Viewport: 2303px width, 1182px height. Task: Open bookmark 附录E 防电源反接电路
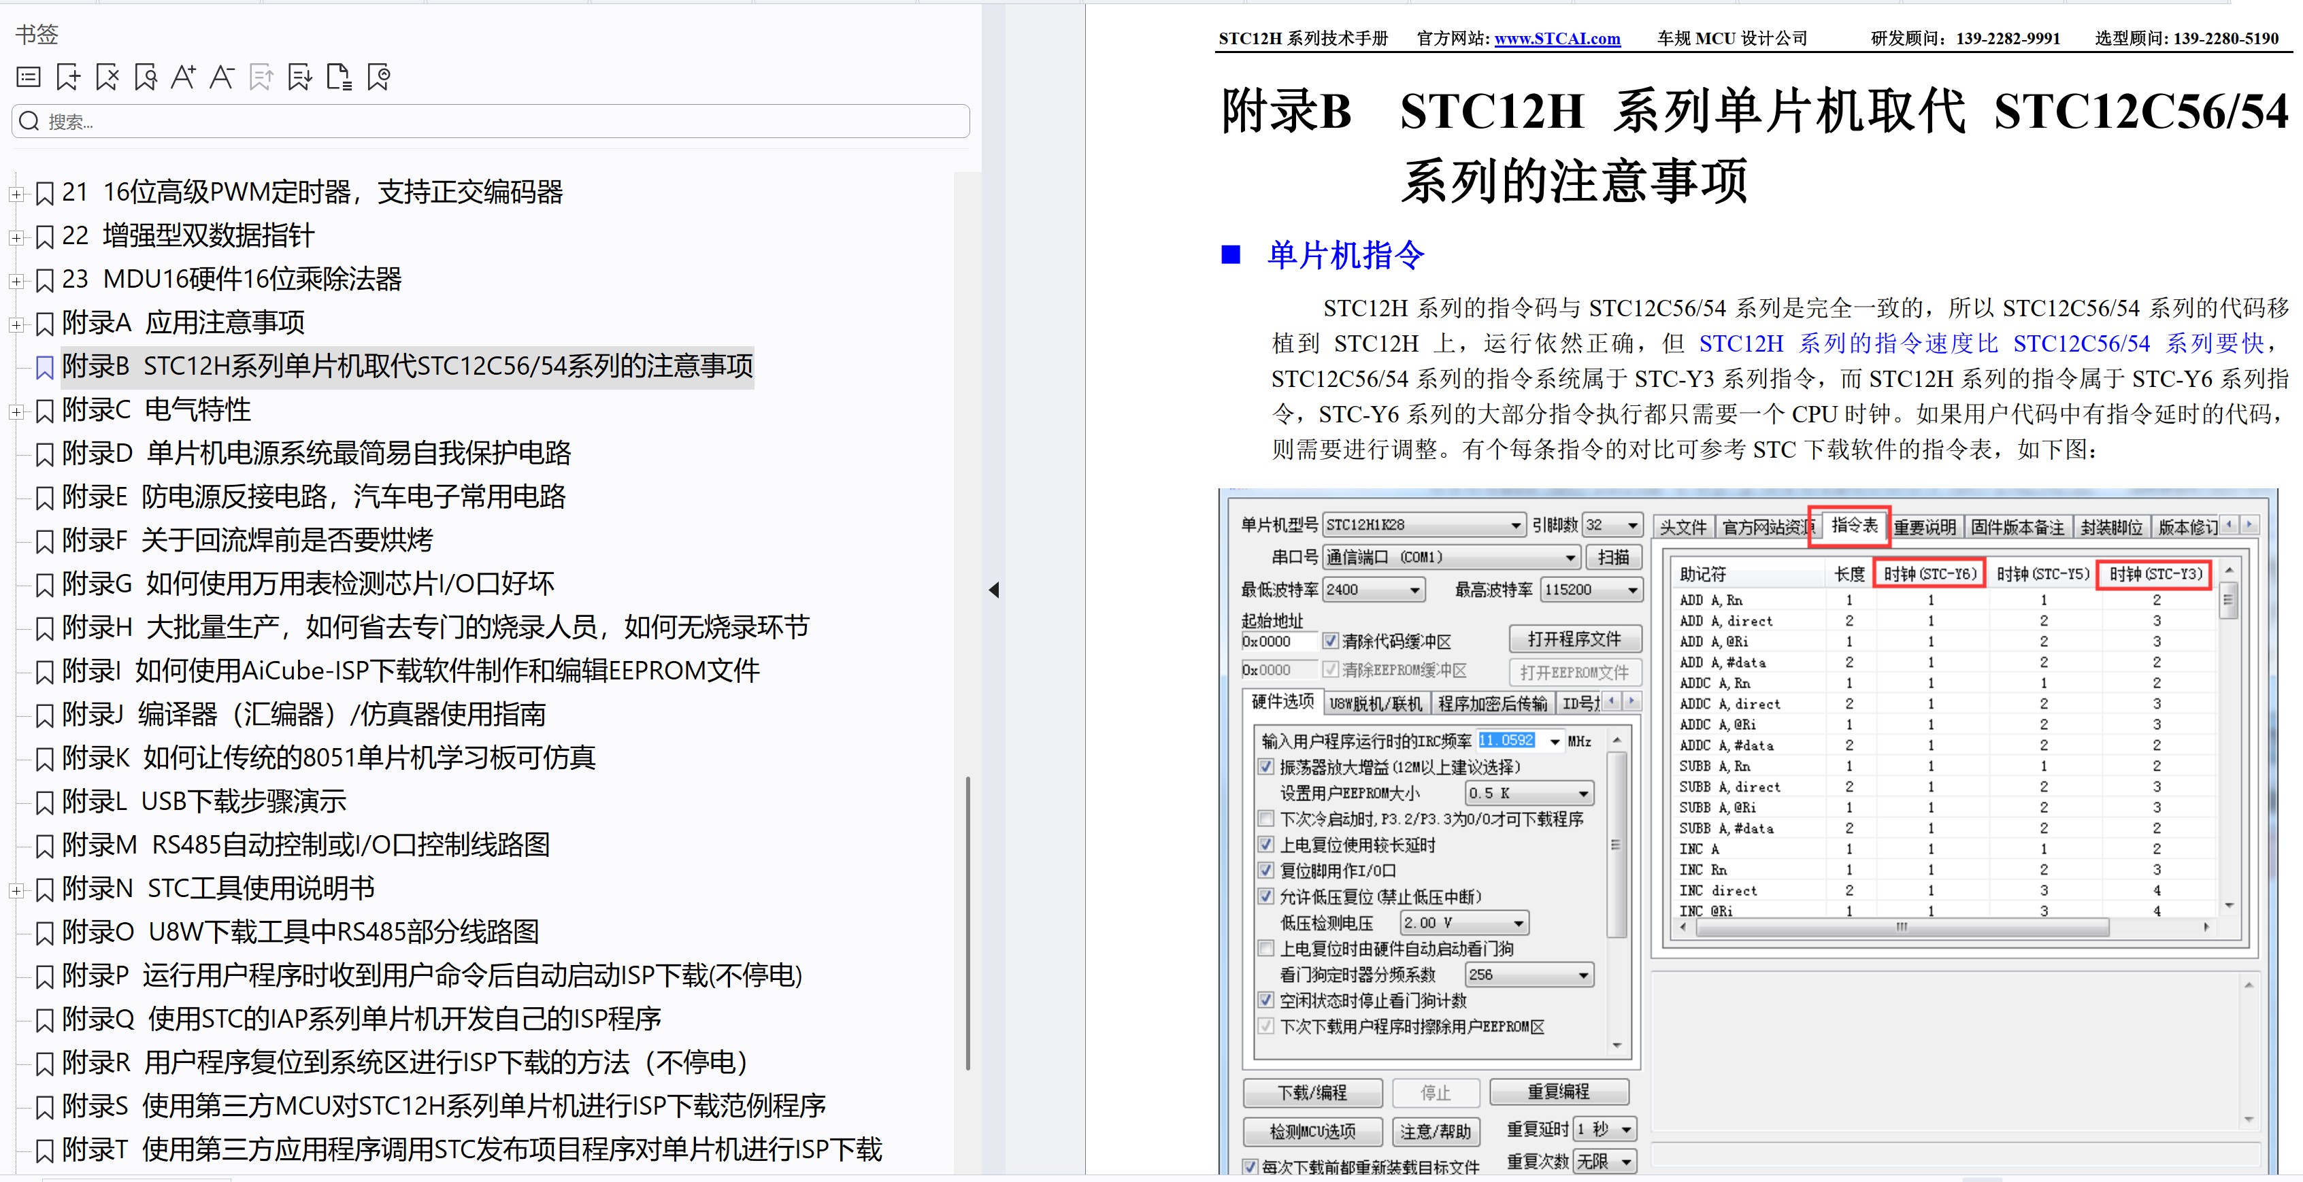pos(314,496)
